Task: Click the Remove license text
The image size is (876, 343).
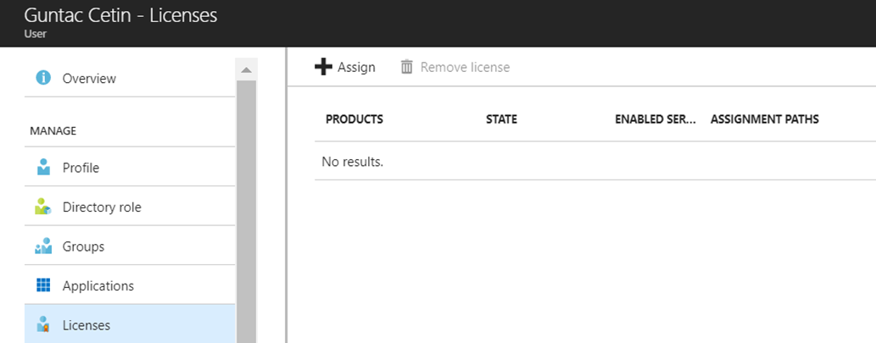Action: point(465,68)
